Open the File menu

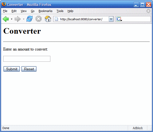click(x=5, y=11)
